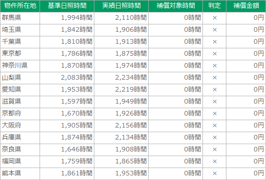Click the 補償金額 column header
Screen dimensions: 266x180
tap(246, 6)
